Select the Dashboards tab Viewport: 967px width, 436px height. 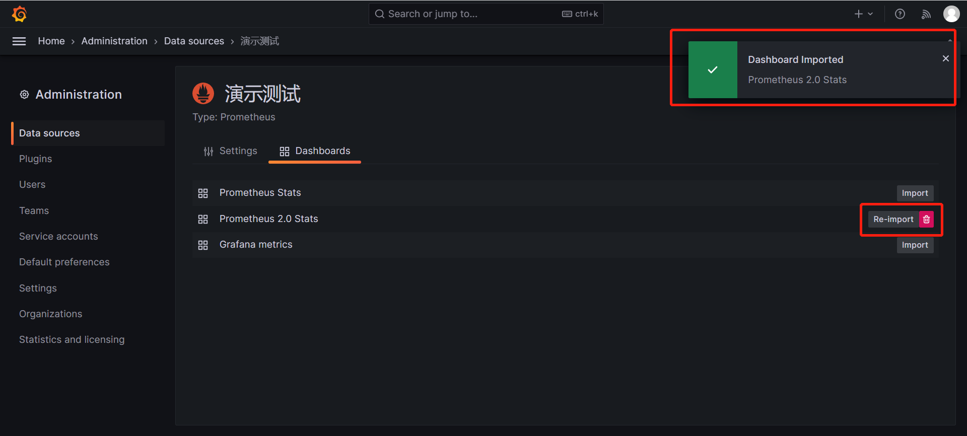click(x=315, y=151)
